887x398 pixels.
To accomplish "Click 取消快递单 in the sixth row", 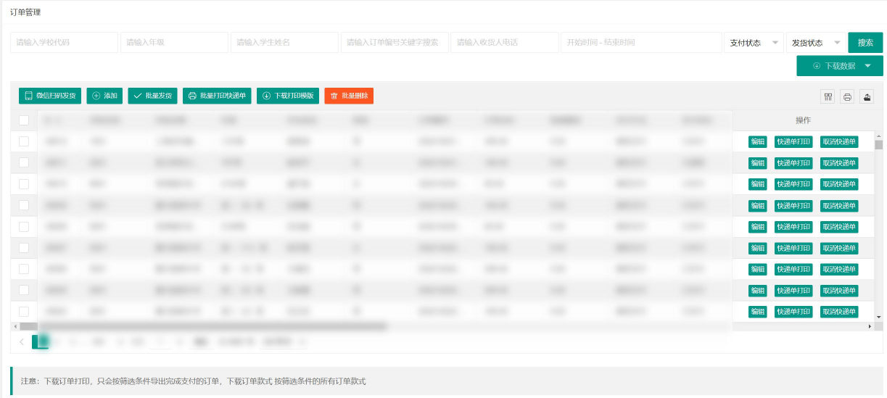I will click(839, 248).
